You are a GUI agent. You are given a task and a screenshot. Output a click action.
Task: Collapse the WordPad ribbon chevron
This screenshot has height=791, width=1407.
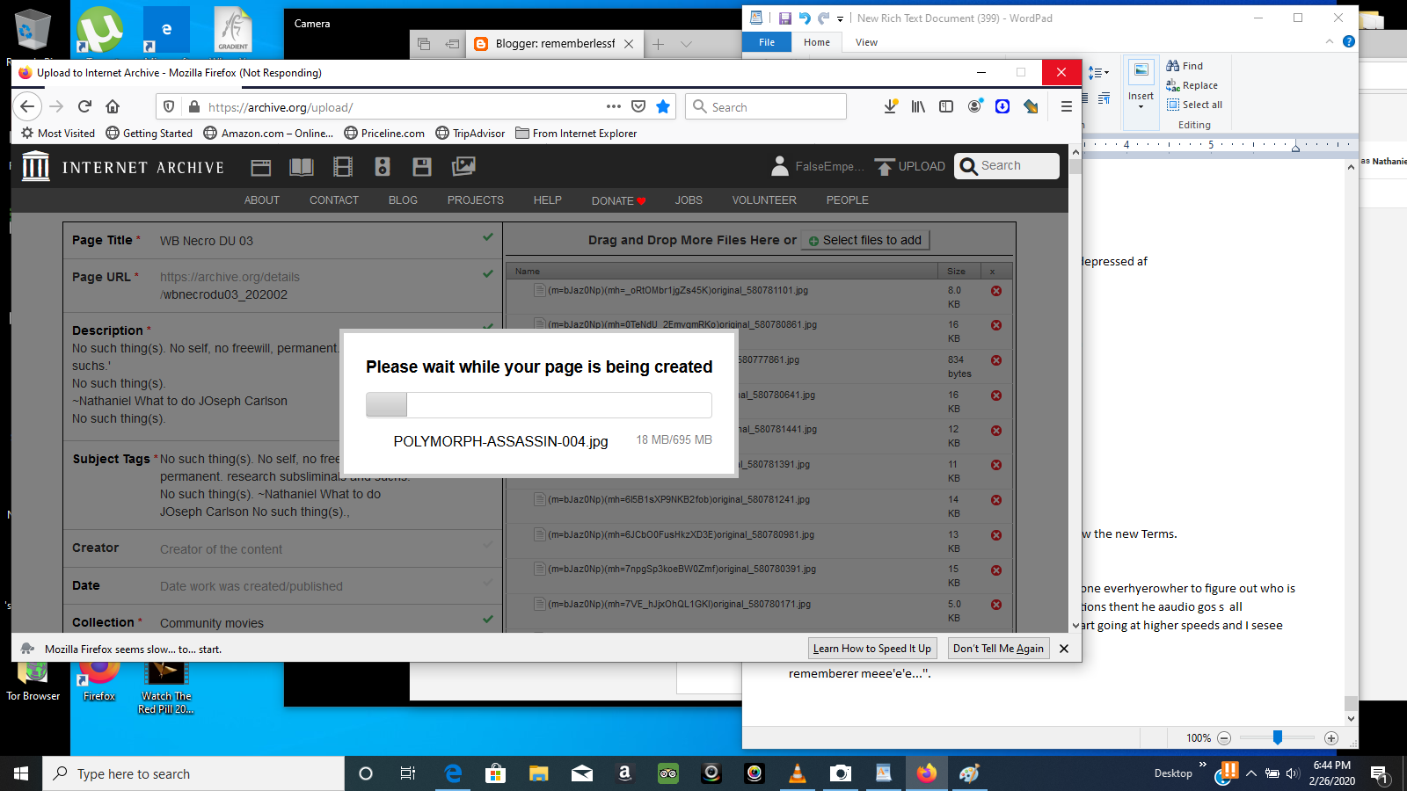[x=1329, y=41]
